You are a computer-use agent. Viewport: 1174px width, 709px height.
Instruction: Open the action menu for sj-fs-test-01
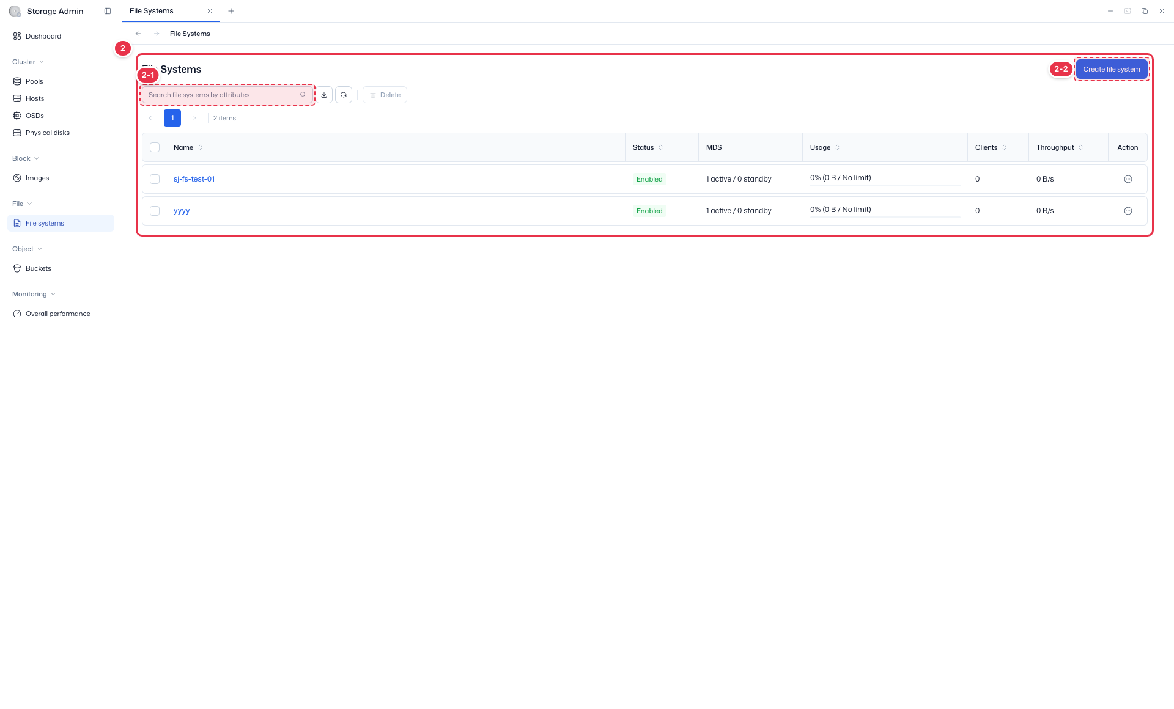[1128, 179]
